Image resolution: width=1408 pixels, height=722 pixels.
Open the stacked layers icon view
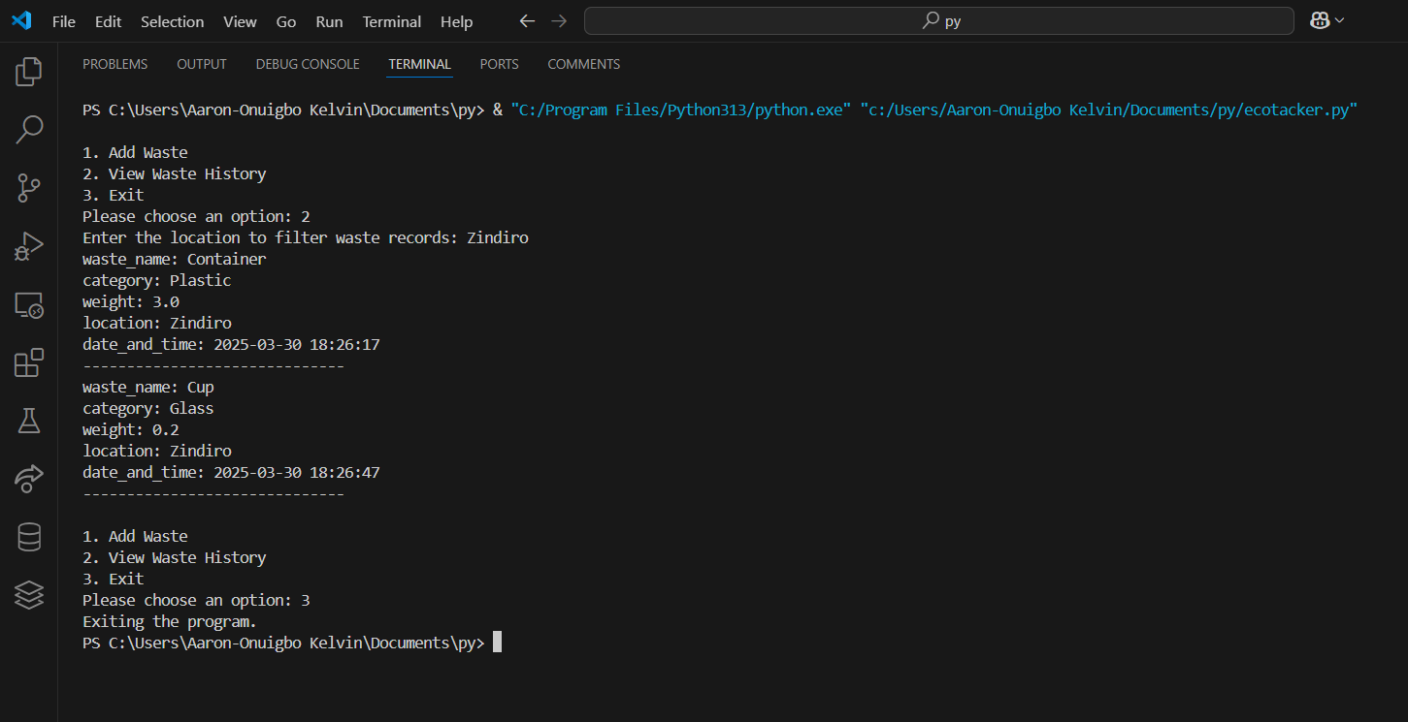point(29,594)
